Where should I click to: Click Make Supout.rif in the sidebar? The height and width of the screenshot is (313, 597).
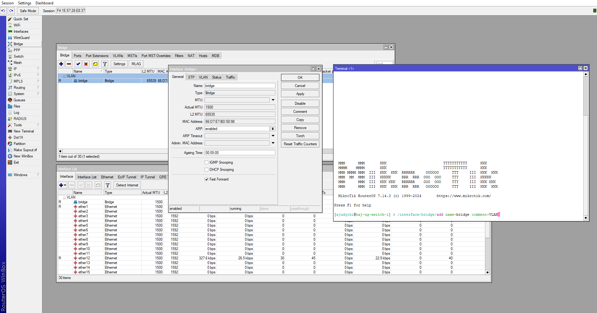click(25, 150)
